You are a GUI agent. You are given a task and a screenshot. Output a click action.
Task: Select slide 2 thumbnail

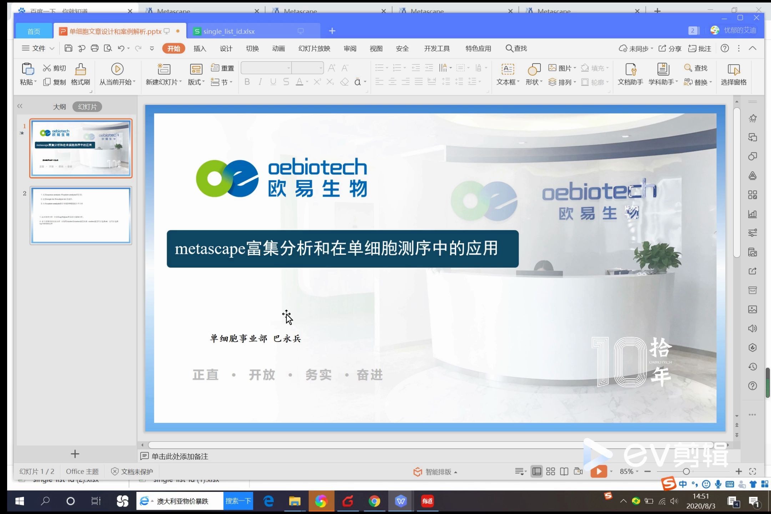[81, 215]
